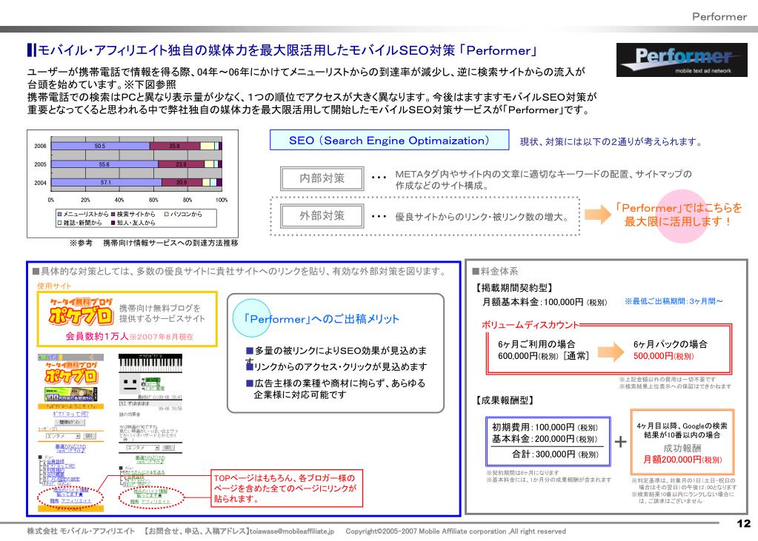Click the left mobile screenshot with ポケブロ banner
The height and width of the screenshot is (541, 758).
click(70, 433)
